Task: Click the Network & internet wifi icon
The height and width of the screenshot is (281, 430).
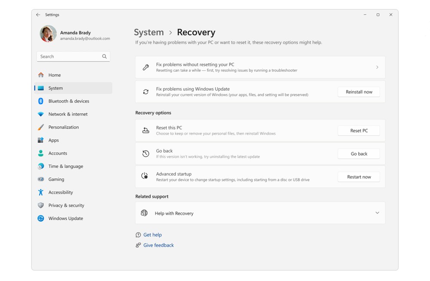Action: [x=41, y=114]
